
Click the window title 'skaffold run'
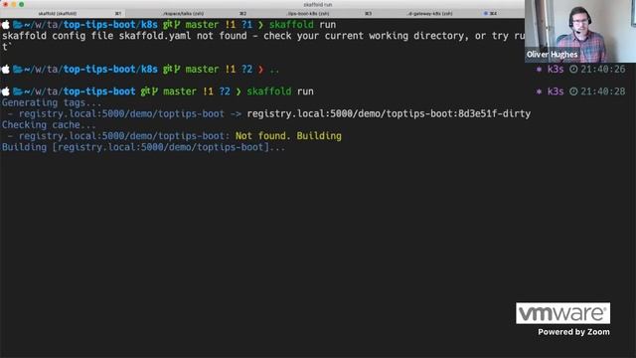318,4
